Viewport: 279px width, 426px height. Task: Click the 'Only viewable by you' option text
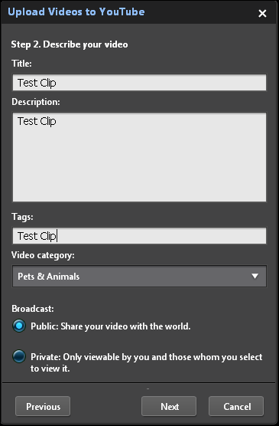click(106, 357)
